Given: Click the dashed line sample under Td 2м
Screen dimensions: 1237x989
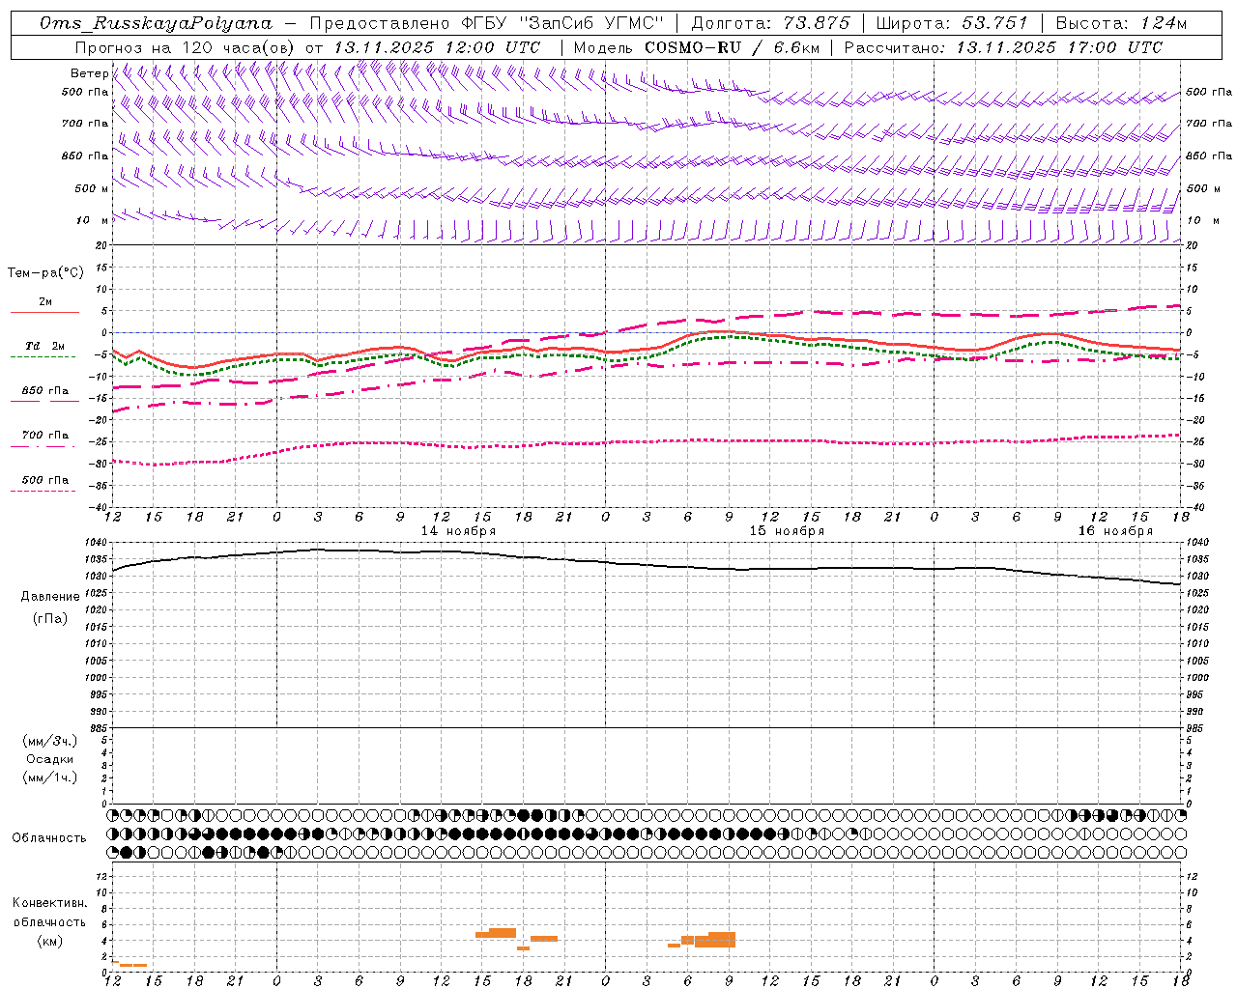Looking at the screenshot, I should click(x=43, y=357).
